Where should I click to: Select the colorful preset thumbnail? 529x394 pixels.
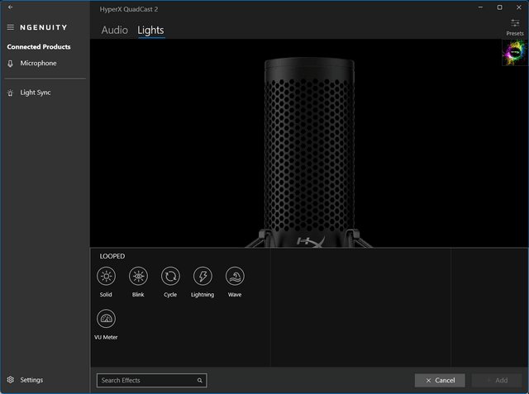click(x=515, y=53)
